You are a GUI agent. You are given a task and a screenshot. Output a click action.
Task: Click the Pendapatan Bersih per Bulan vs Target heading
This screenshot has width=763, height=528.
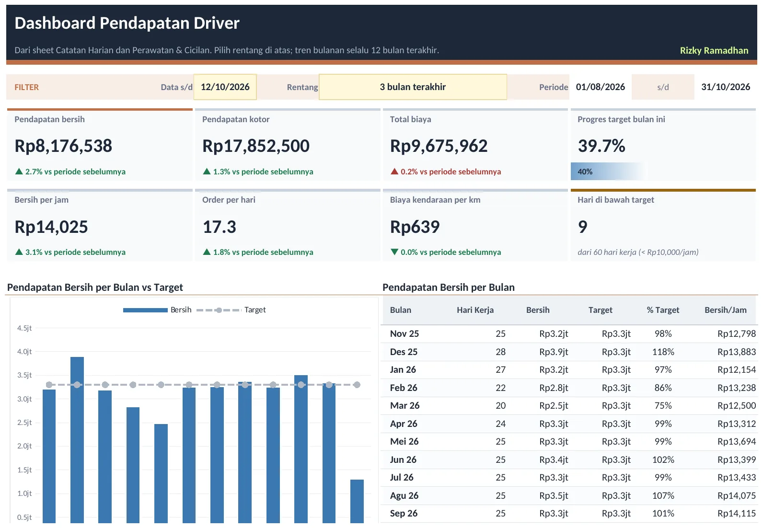click(x=95, y=287)
